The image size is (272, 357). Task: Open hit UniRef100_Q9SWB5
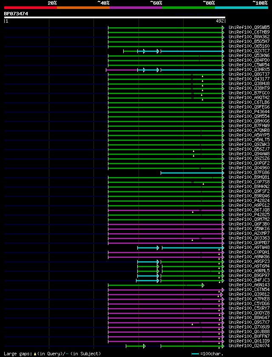point(249,27)
